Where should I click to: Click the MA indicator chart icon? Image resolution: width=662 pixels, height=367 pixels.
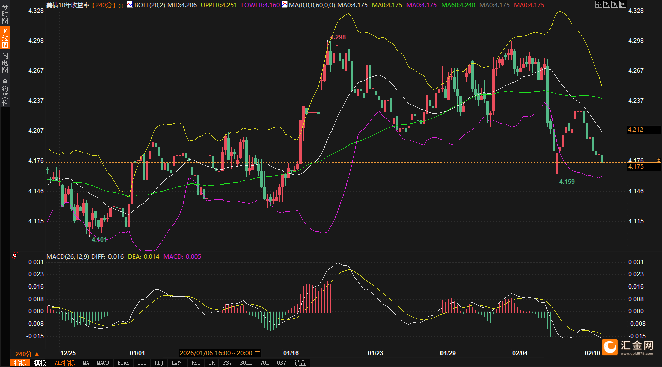(x=284, y=5)
